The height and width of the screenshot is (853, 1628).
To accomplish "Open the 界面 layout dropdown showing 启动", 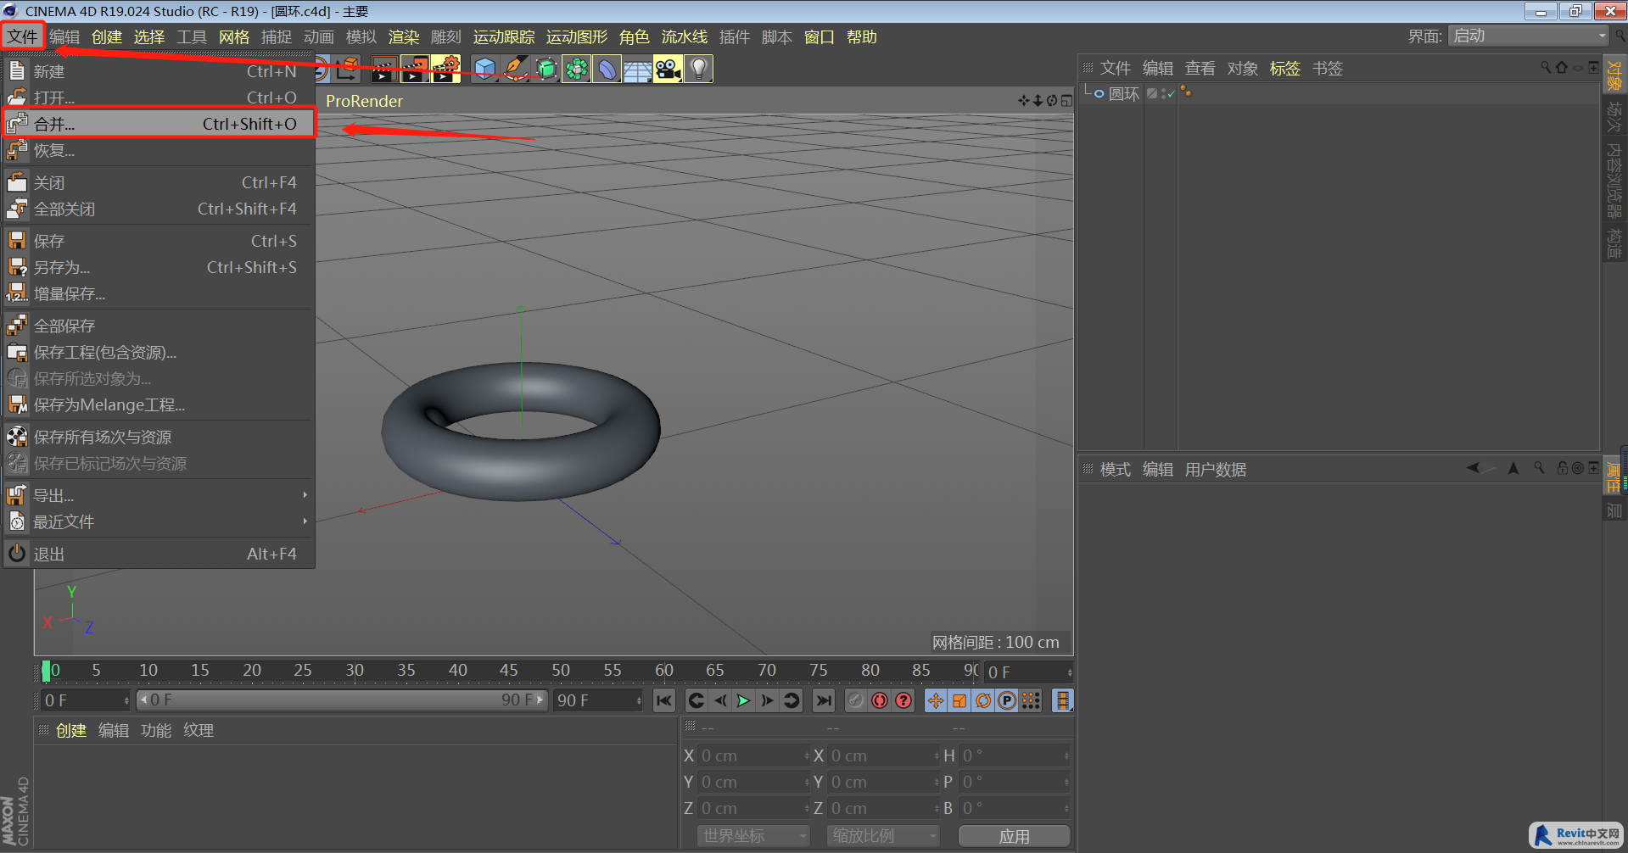I will tap(1528, 36).
